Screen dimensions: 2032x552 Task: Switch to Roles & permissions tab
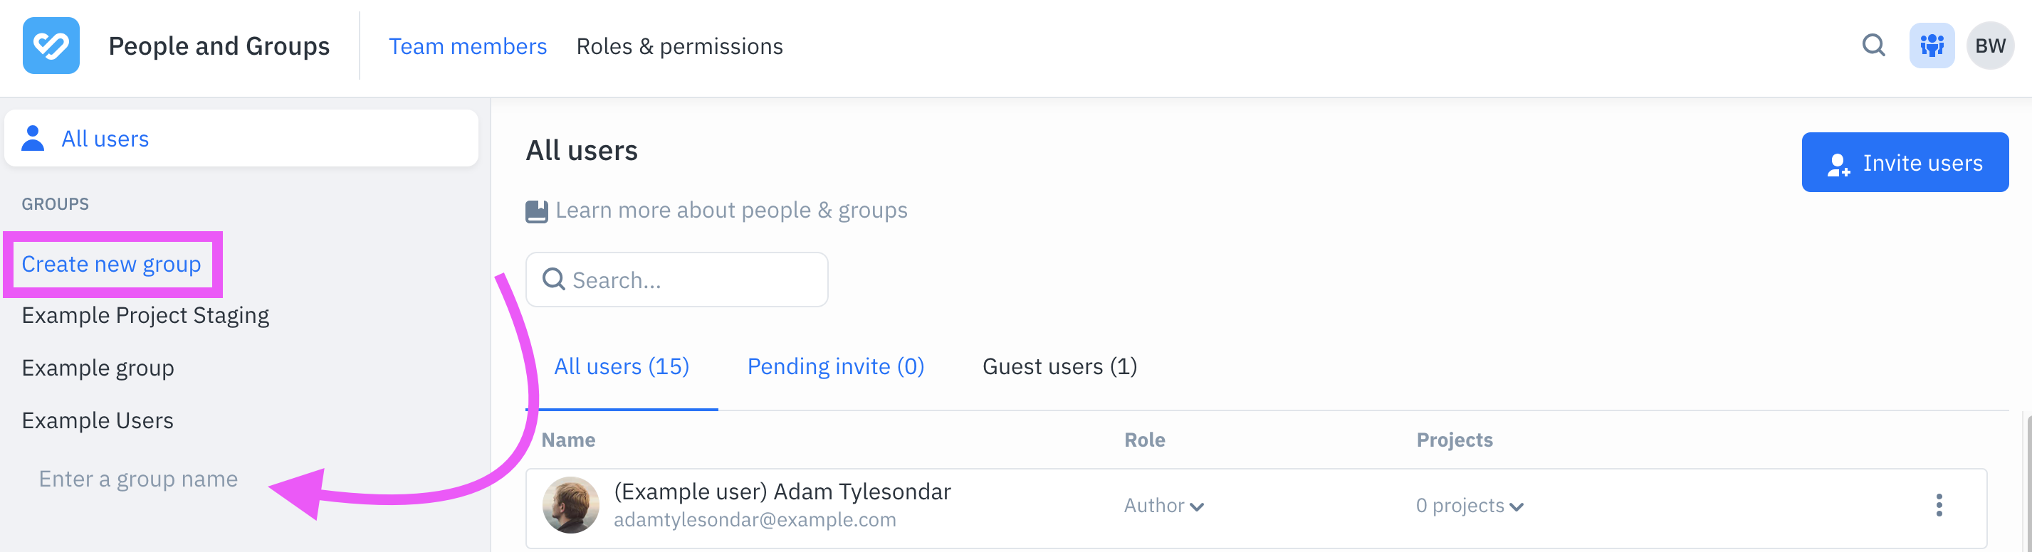pyautogui.click(x=679, y=46)
